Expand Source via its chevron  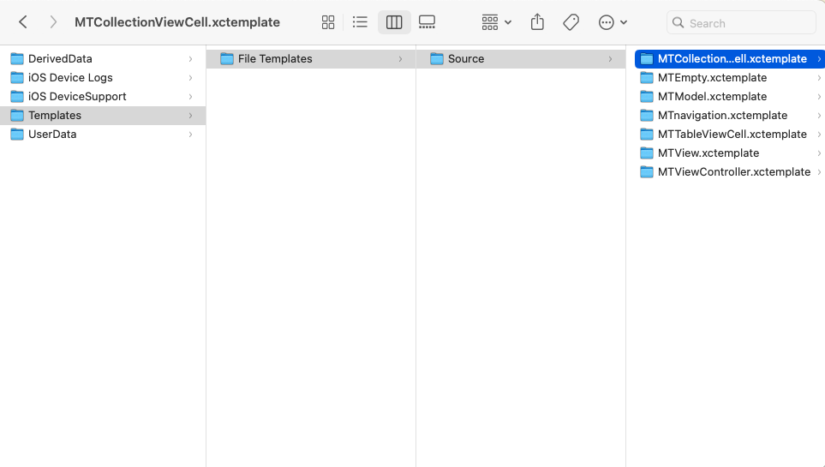(610, 59)
